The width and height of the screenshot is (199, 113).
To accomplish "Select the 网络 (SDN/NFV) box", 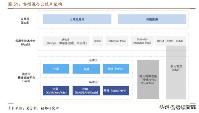I will click(x=116, y=91).
